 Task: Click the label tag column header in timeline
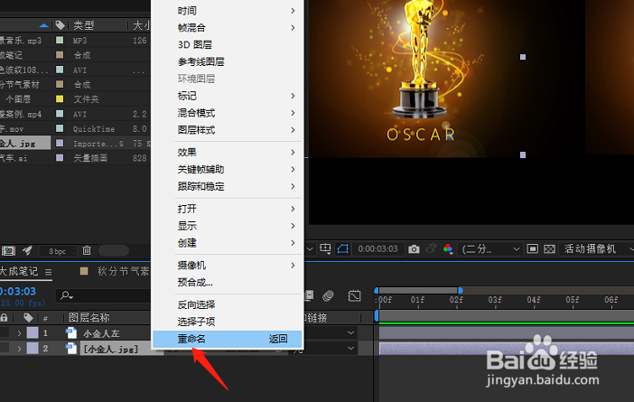[x=28, y=318]
